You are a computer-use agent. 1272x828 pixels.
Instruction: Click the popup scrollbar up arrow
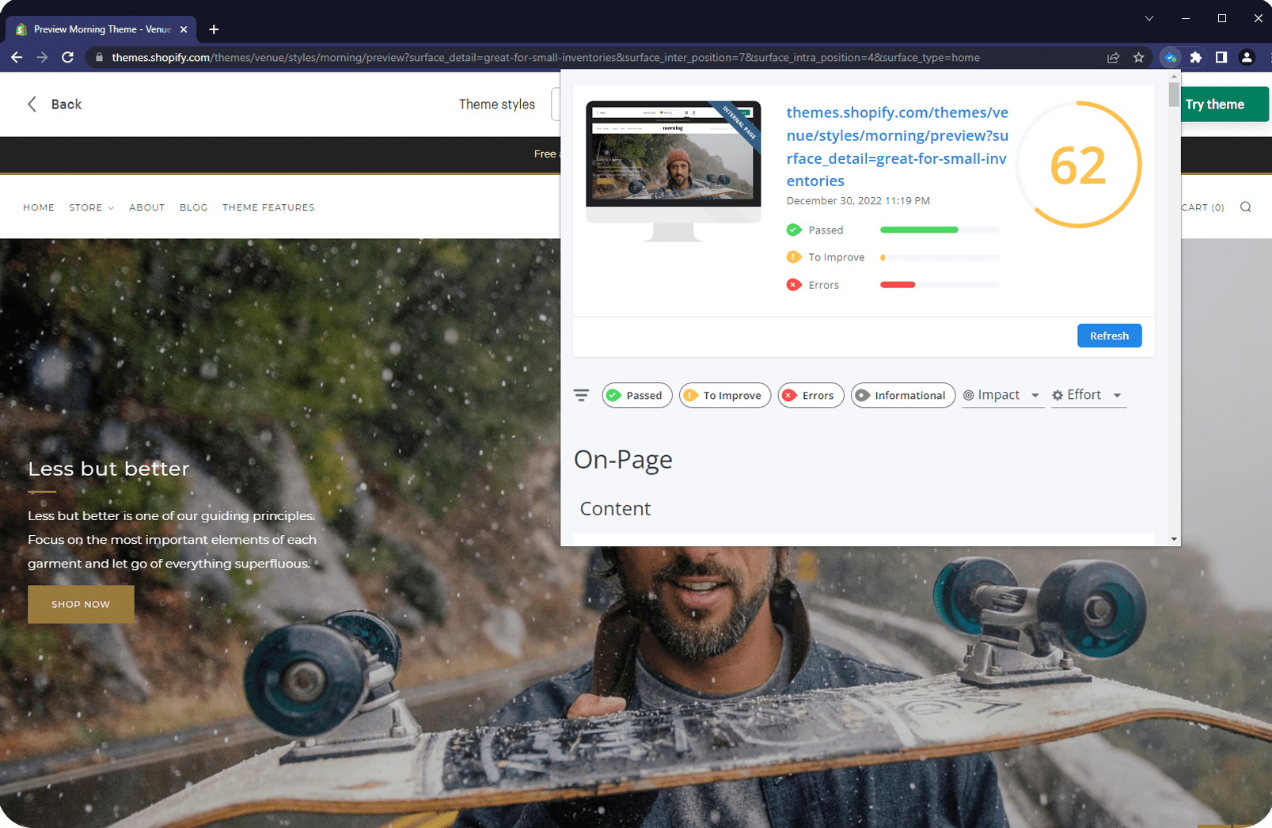coord(1174,76)
